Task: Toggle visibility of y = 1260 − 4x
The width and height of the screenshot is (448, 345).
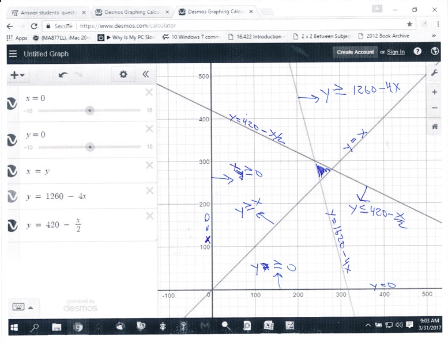Action: 12,196
